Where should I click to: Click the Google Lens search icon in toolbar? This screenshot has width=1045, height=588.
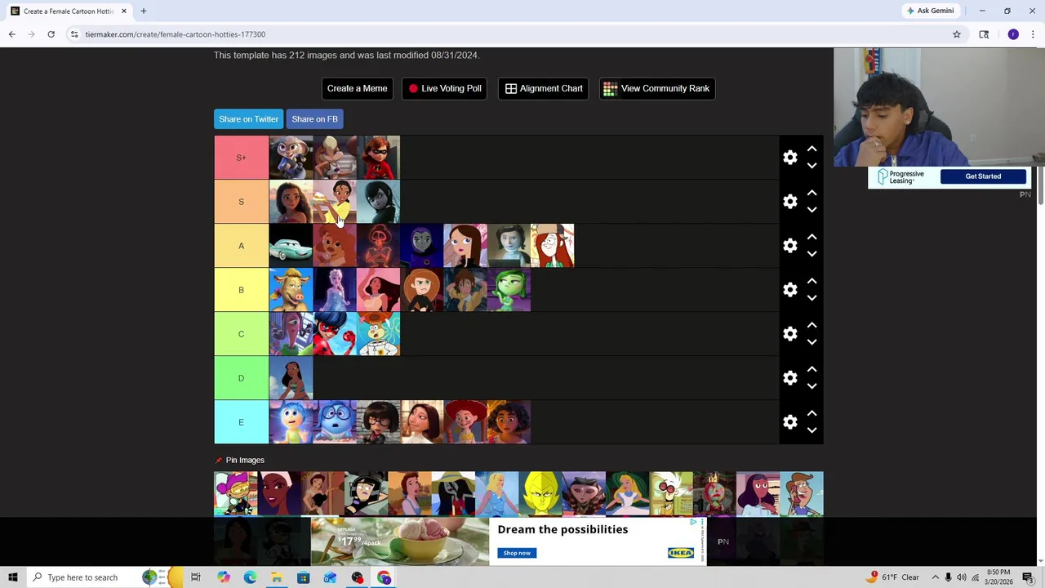[984, 34]
